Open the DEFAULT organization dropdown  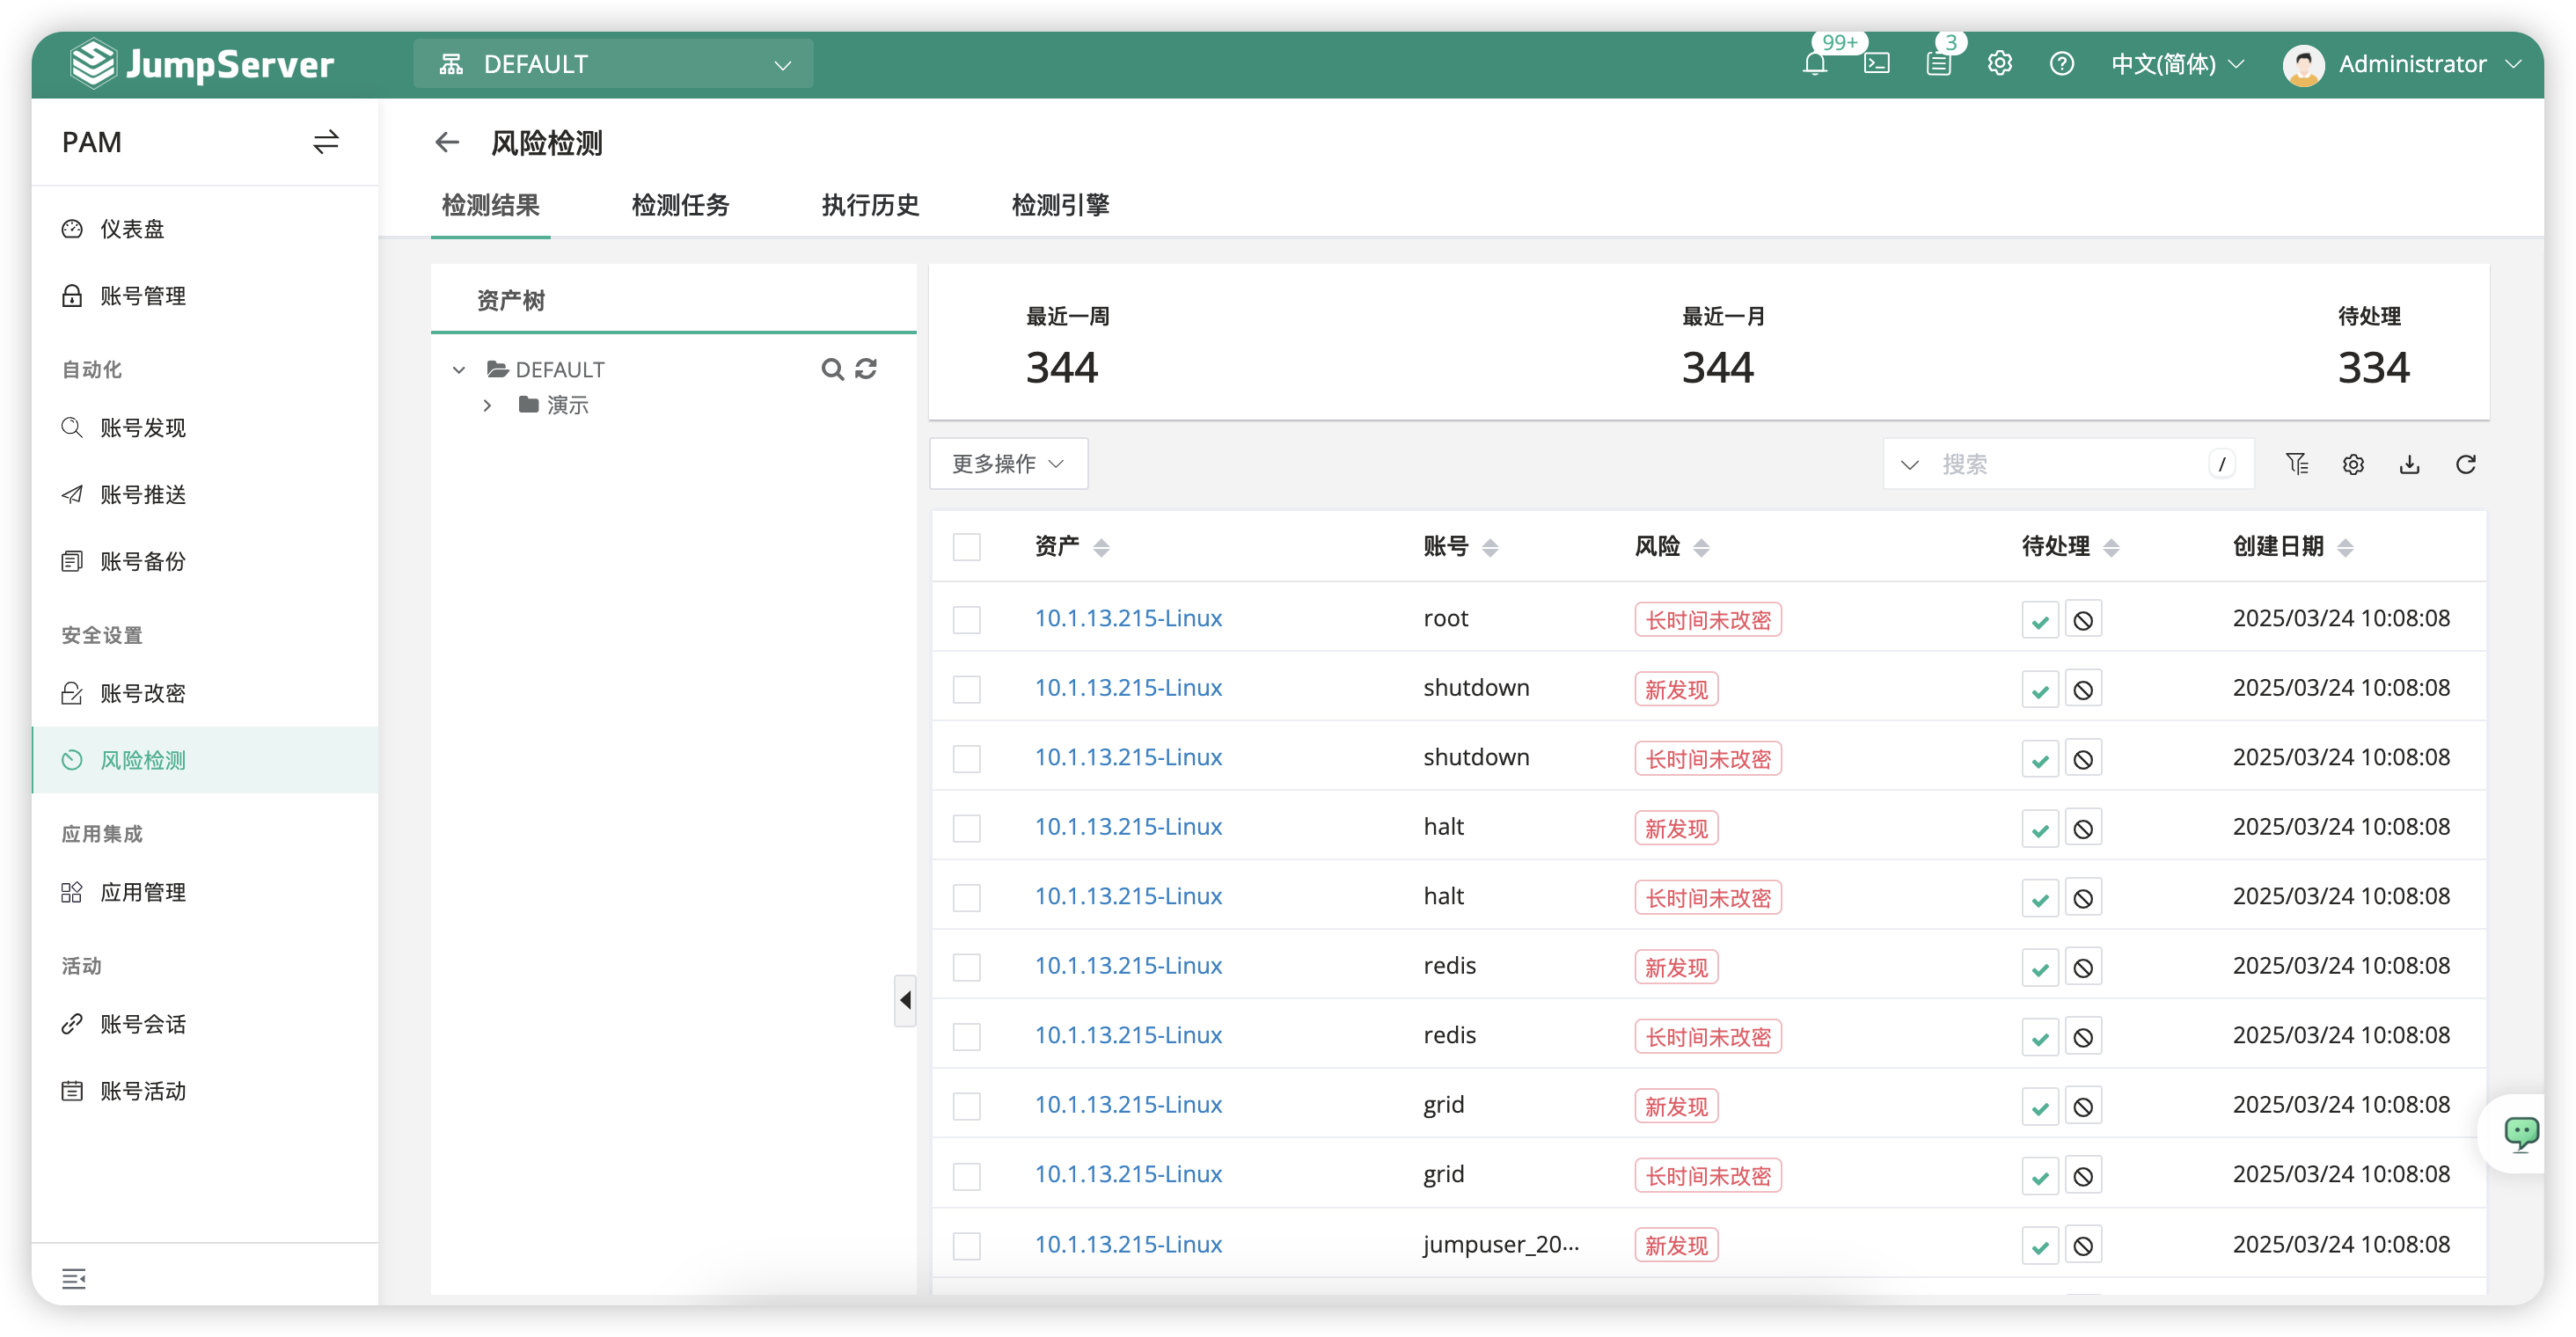point(613,65)
